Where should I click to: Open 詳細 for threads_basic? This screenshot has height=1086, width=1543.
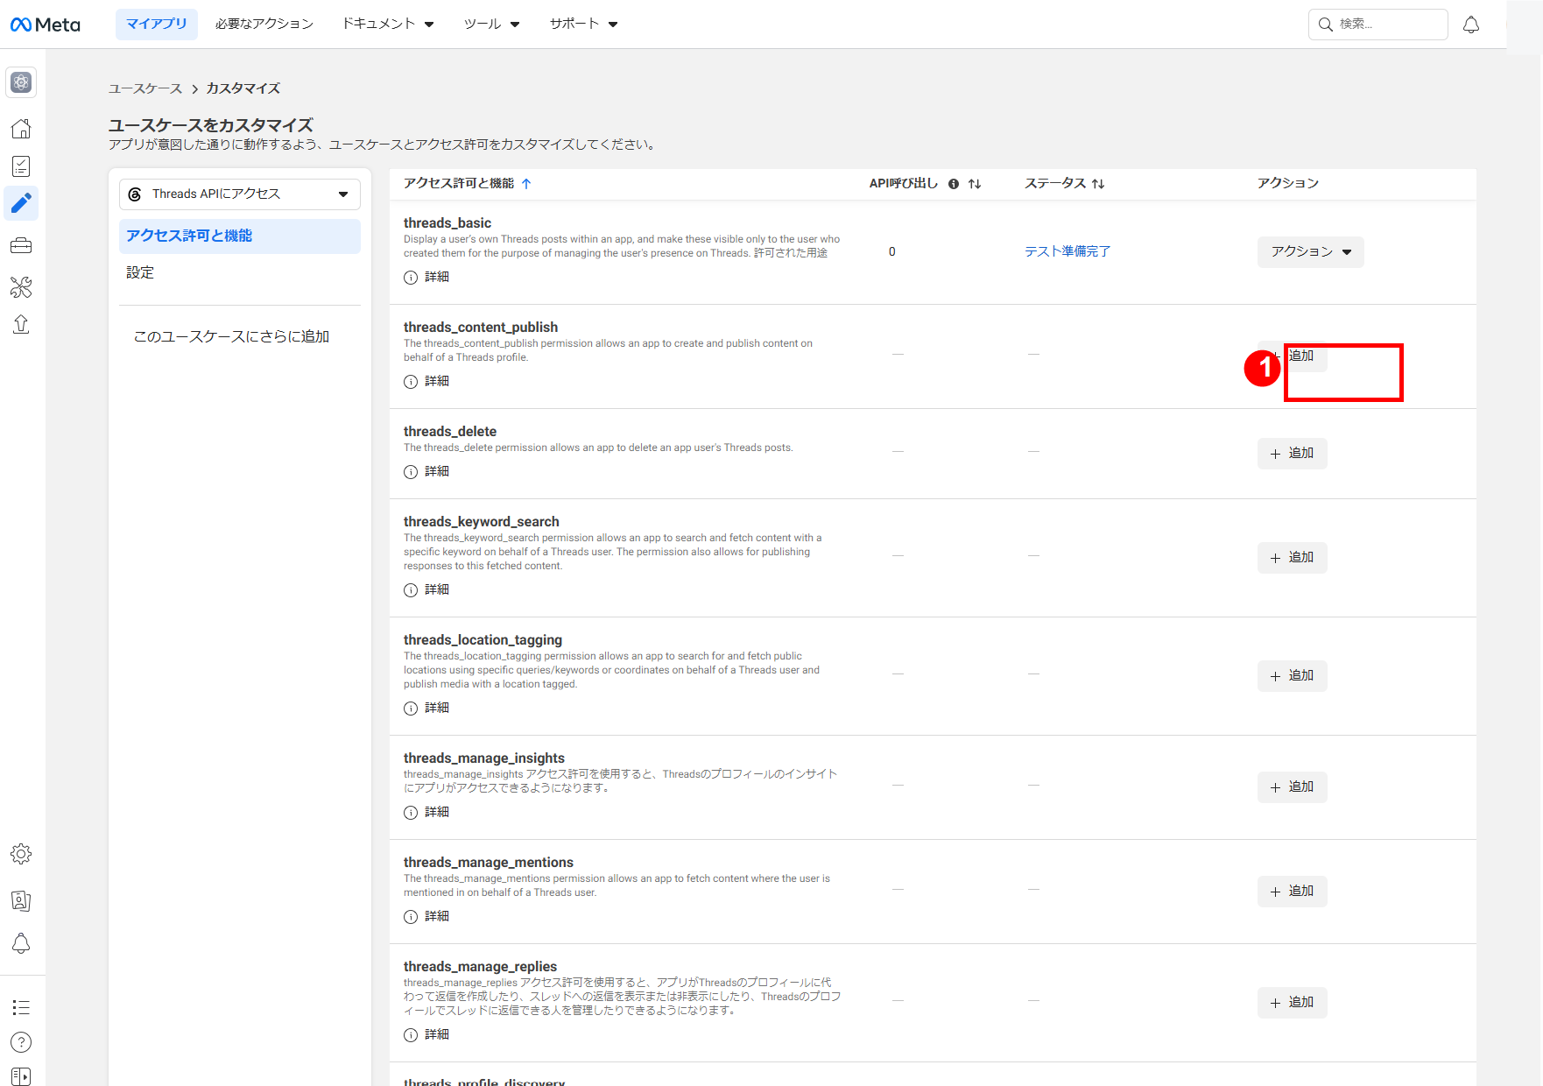click(x=426, y=277)
